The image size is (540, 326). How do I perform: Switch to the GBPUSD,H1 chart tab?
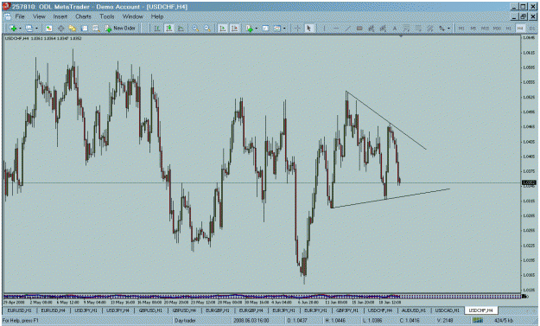coord(150,310)
